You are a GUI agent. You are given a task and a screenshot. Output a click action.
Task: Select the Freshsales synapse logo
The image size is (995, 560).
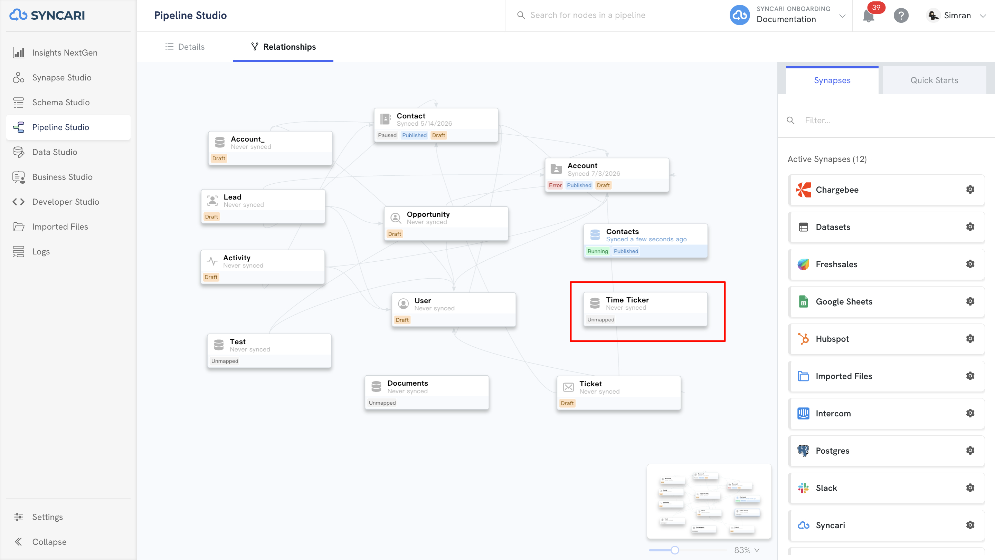[x=803, y=264]
